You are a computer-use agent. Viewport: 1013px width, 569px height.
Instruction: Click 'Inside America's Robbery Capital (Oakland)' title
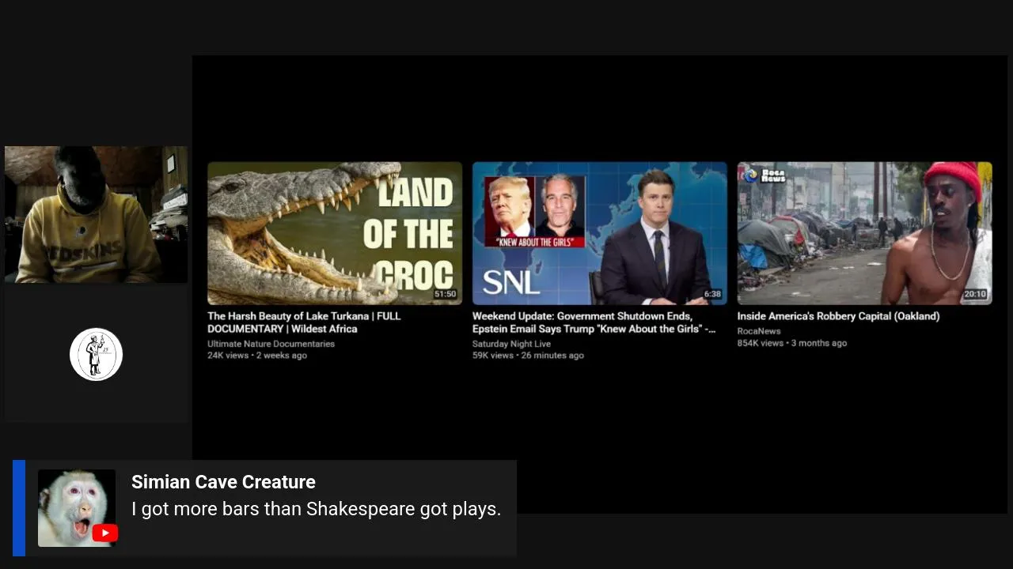pos(838,316)
